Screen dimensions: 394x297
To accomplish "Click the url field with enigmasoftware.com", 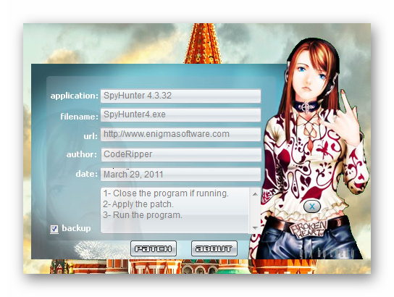I will click(x=180, y=134).
